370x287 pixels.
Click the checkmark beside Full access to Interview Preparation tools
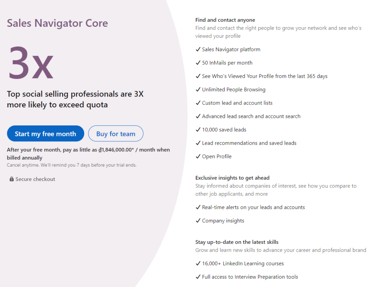(x=198, y=277)
